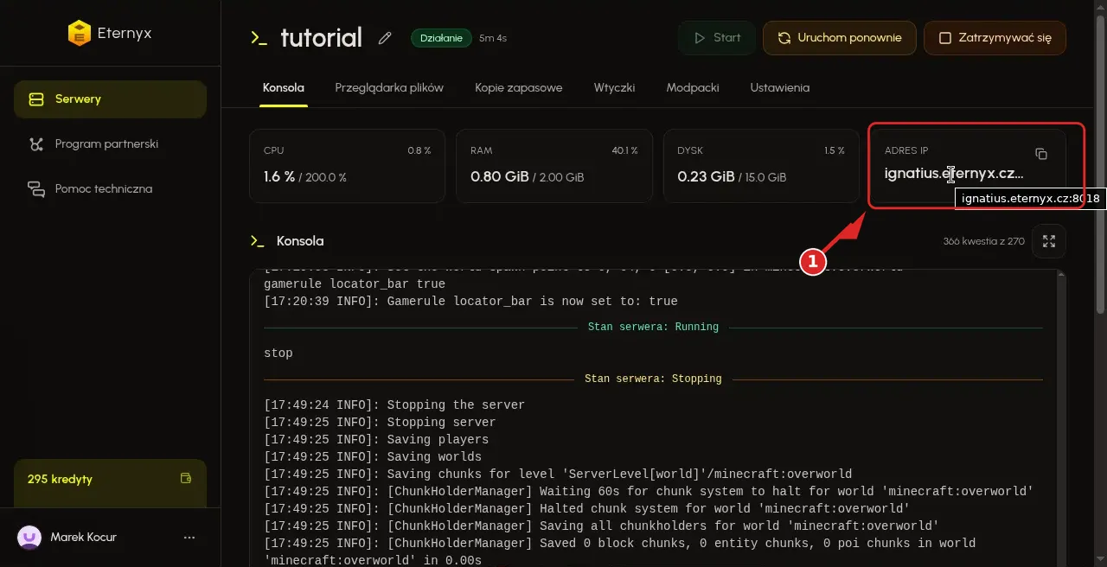
Task: Click the Start server button
Action: tap(716, 38)
